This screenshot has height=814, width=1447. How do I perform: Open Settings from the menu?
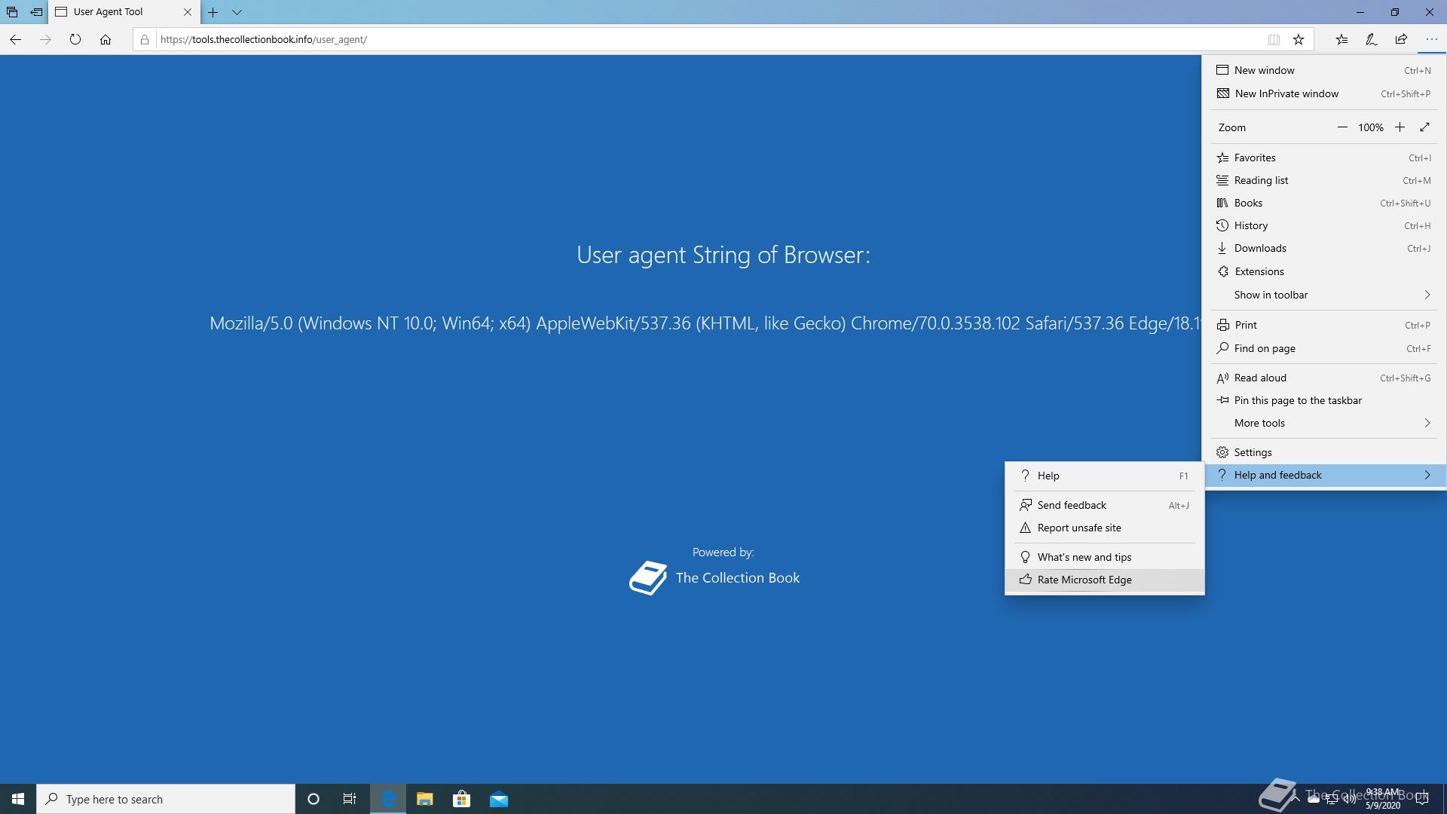1253,452
